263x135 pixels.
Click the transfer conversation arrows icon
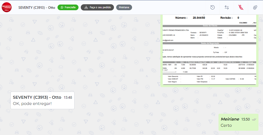tap(226, 7)
